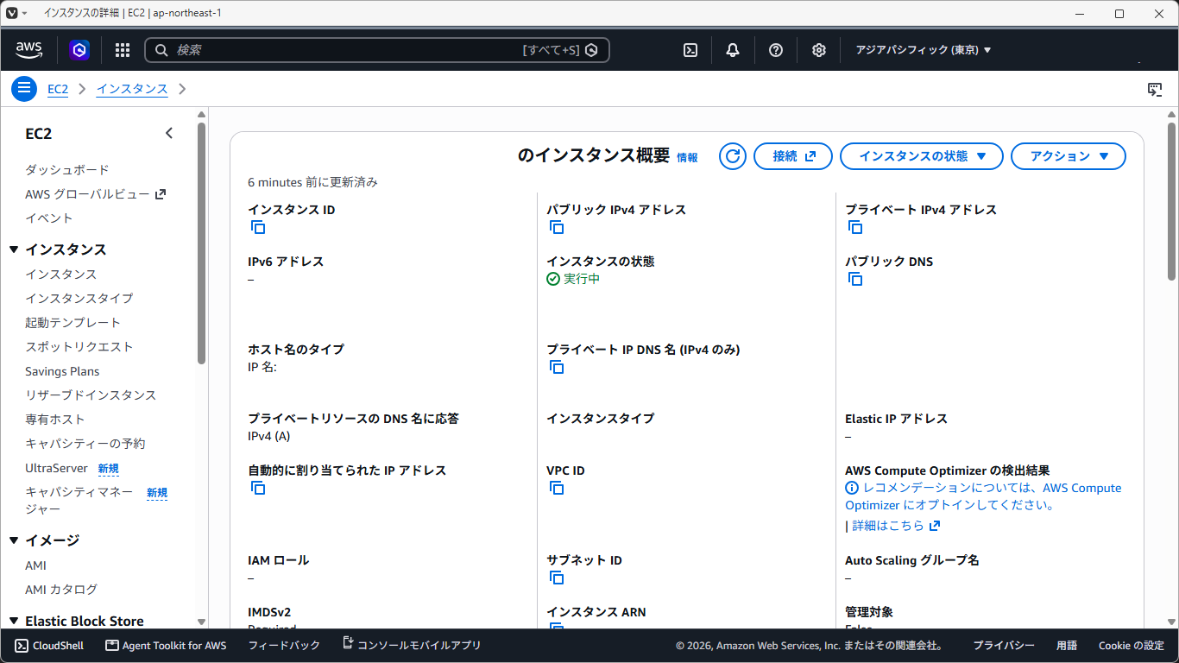
Task: Open the インスタンスの状態 dropdown
Action: (922, 156)
